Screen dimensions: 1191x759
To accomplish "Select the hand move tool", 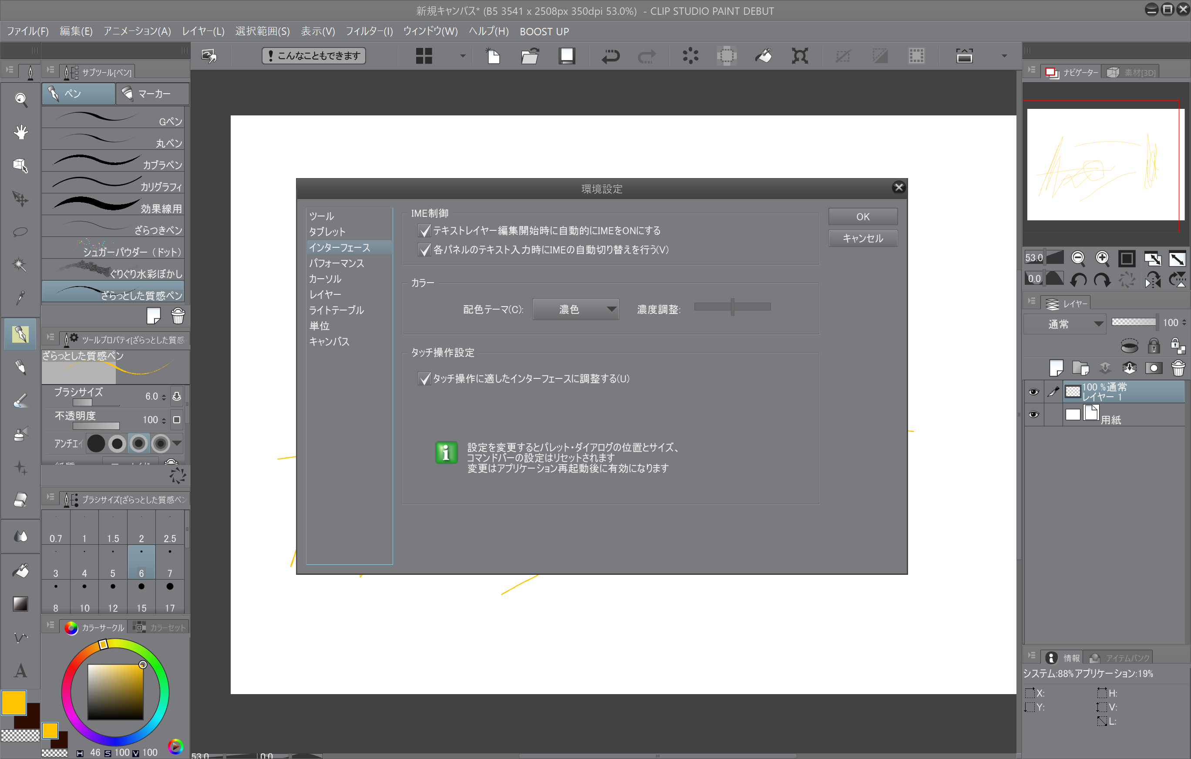I will tap(20, 132).
